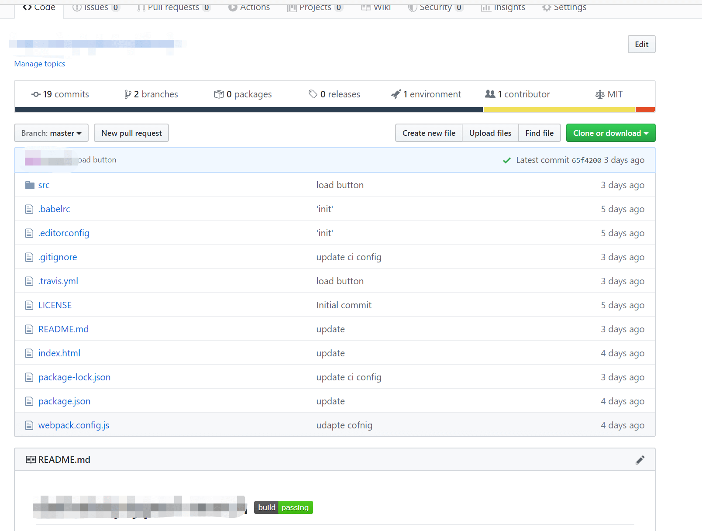Click the Upload files button

tap(490, 133)
